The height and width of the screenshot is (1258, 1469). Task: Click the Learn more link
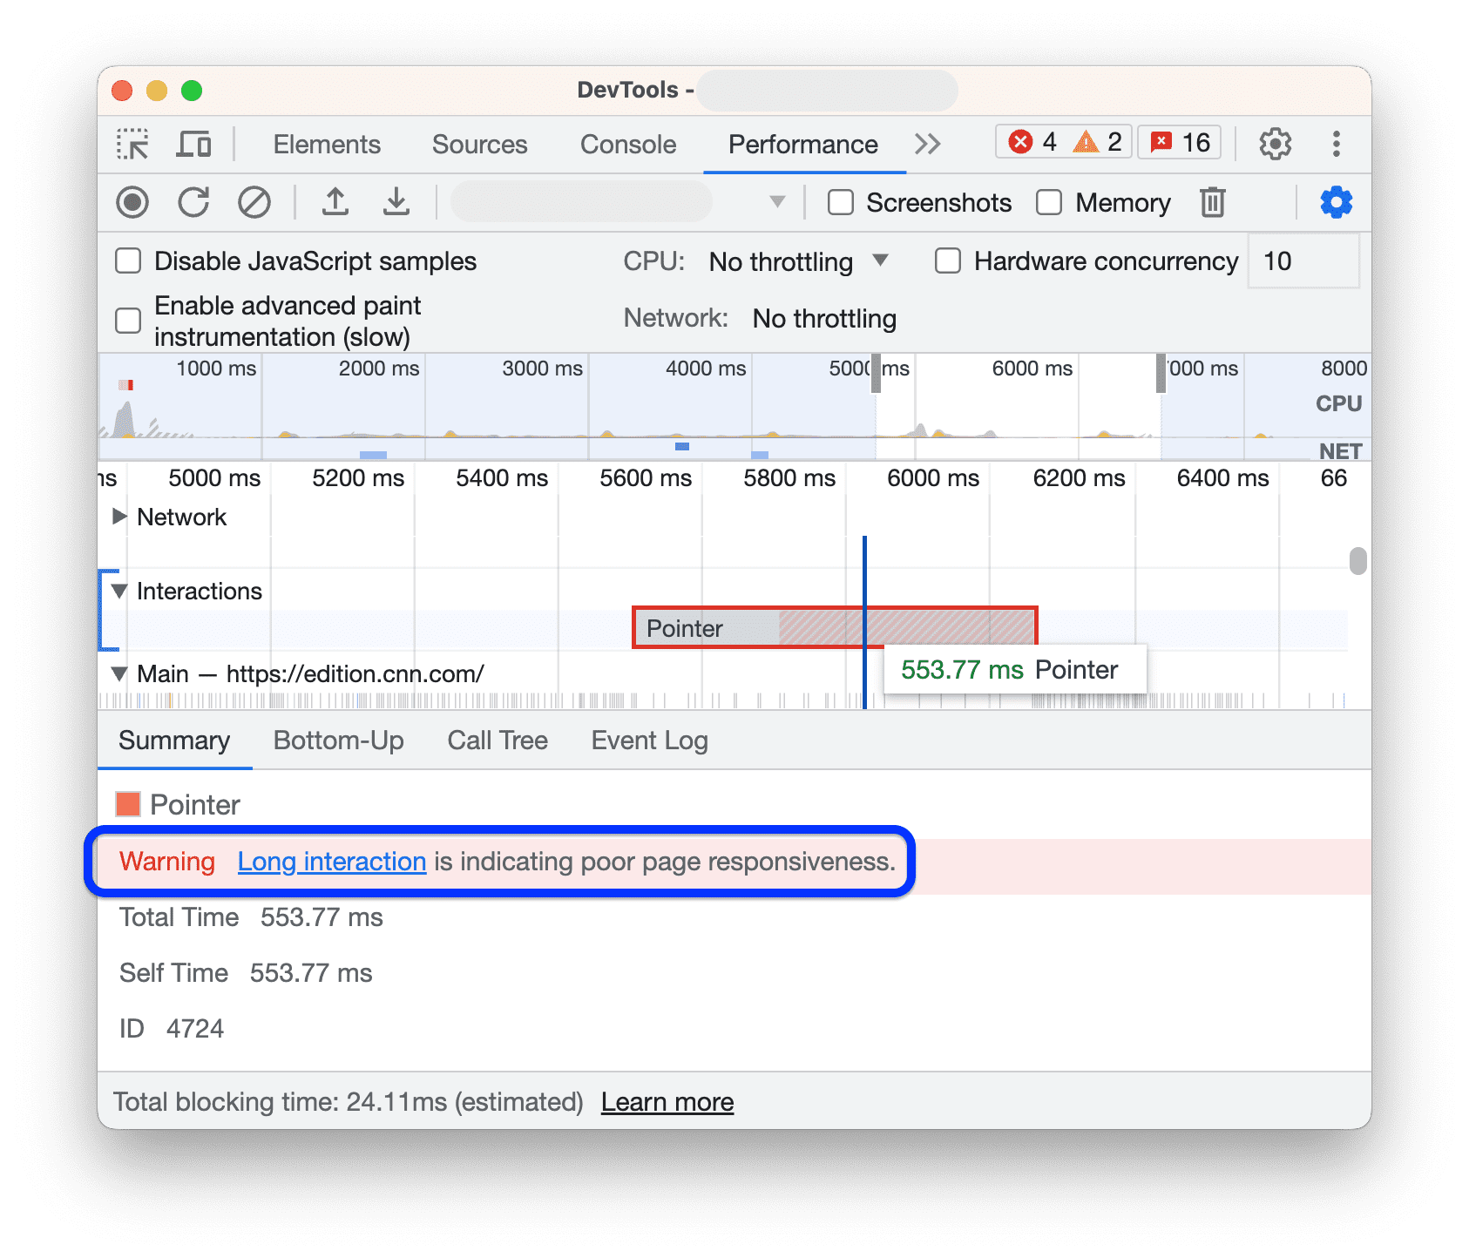(667, 1102)
